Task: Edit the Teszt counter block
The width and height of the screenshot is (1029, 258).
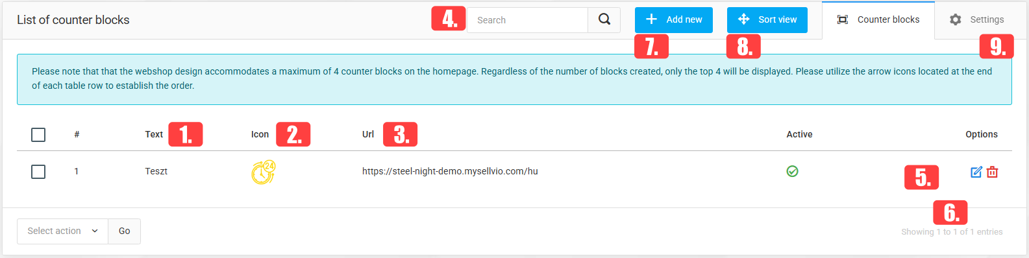Action: coord(976,172)
